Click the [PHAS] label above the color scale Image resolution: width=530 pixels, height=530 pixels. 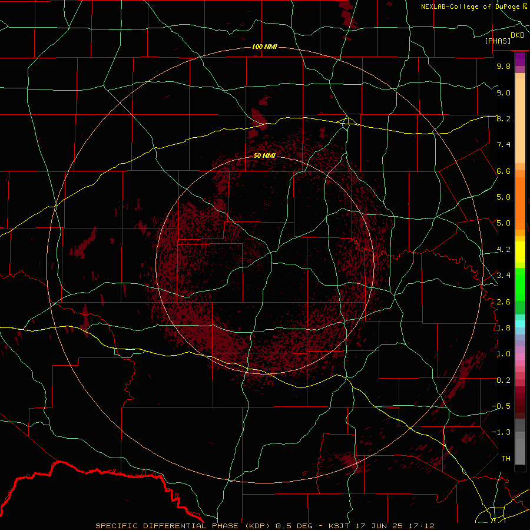(x=498, y=41)
